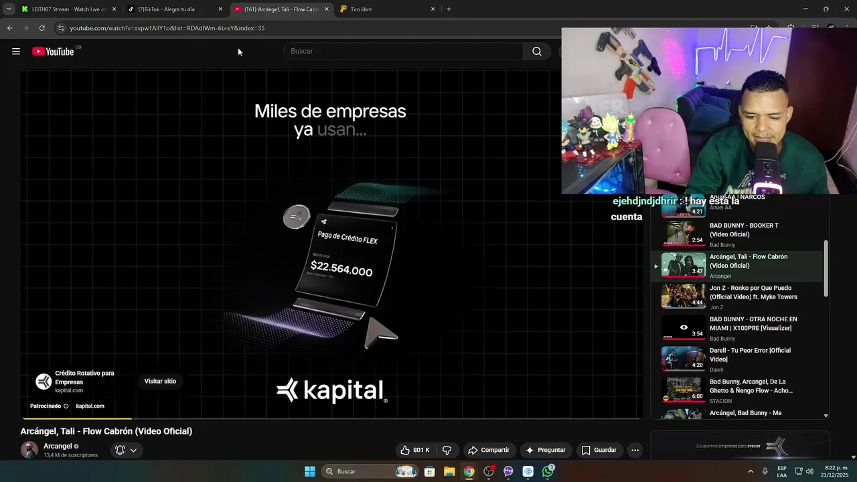Open the more actions three-dot menu
The image size is (857, 482).
tap(635, 450)
